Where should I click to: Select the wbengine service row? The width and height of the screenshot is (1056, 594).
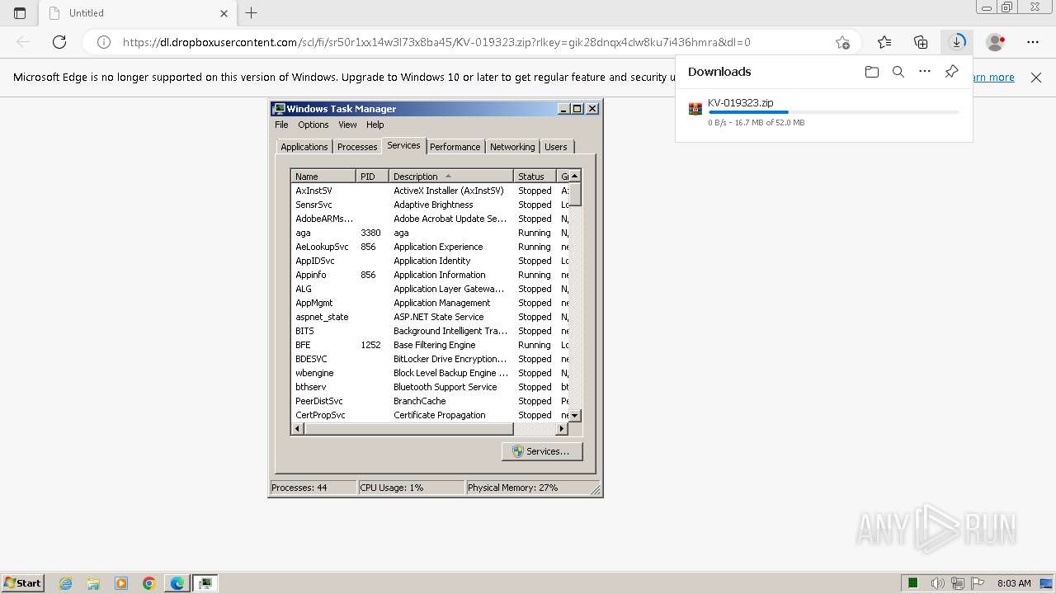coord(430,373)
